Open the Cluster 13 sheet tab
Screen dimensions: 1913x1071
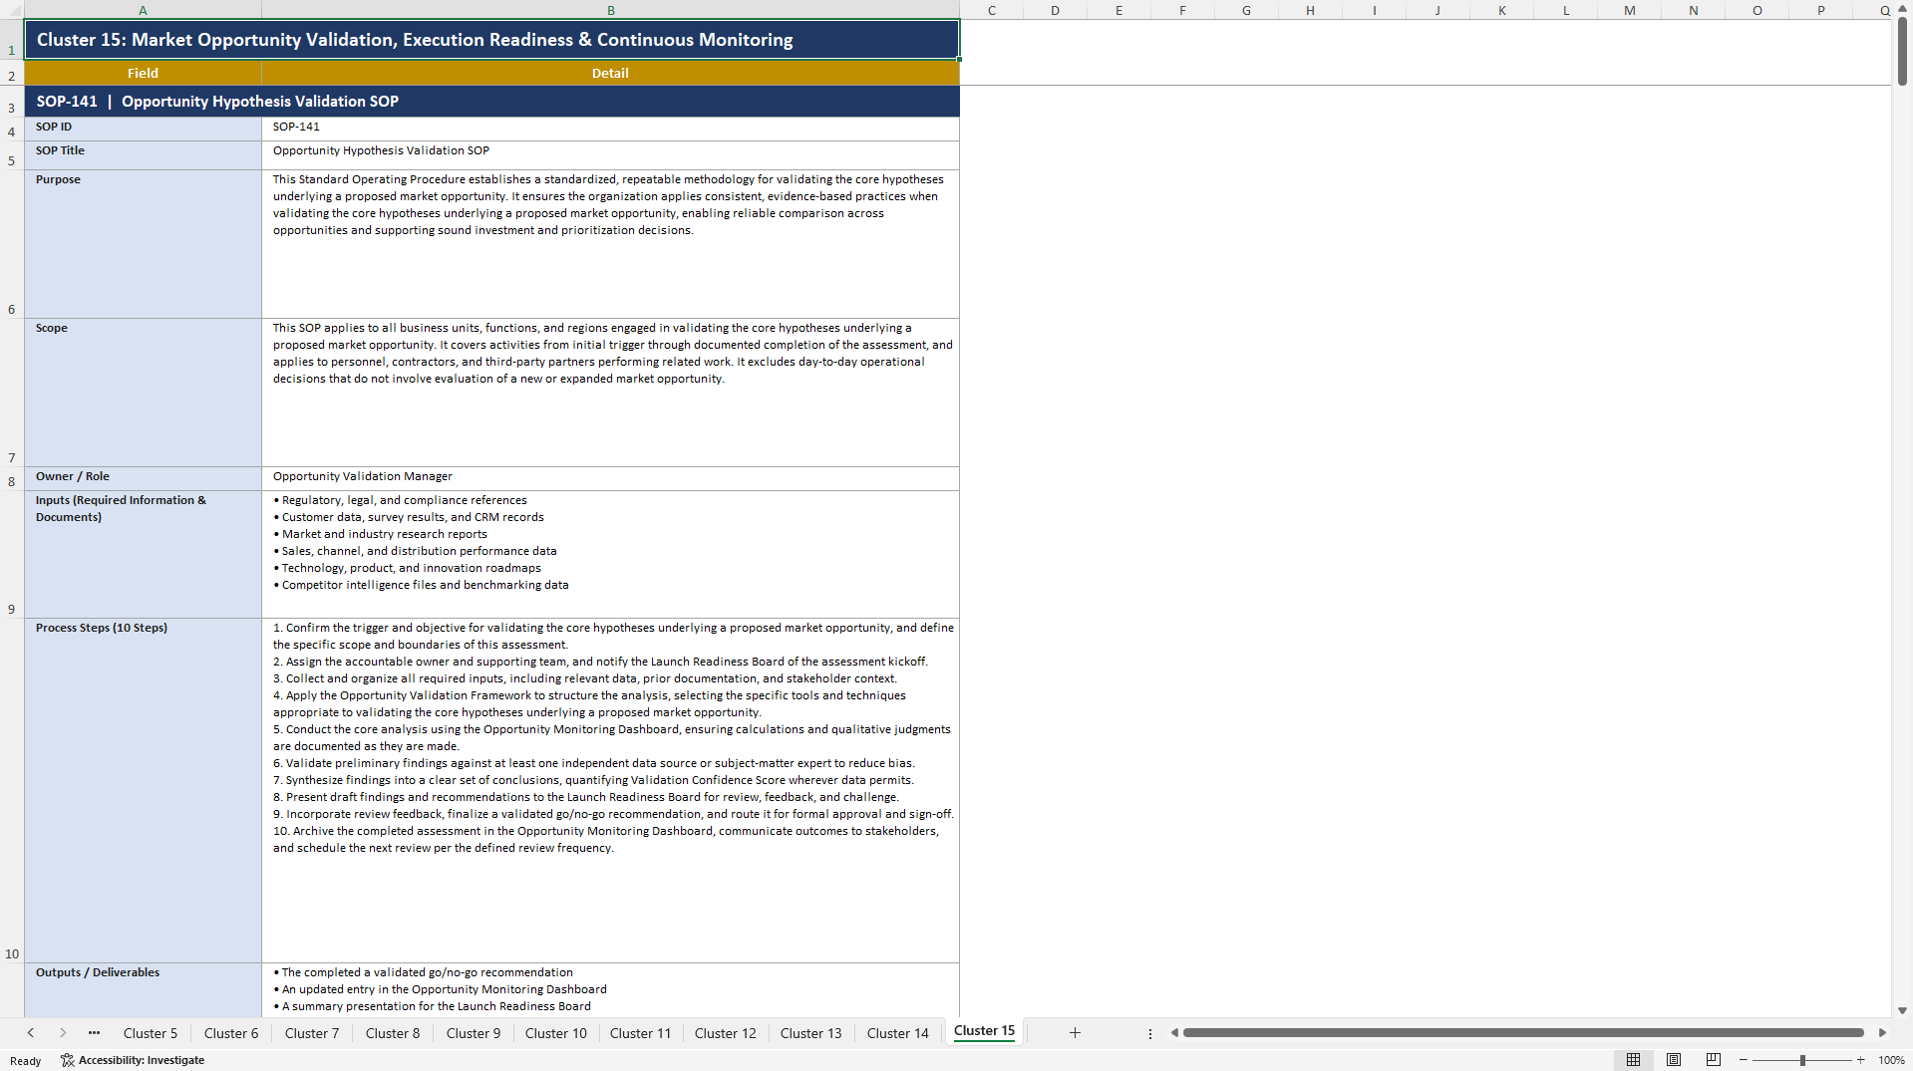click(811, 1033)
